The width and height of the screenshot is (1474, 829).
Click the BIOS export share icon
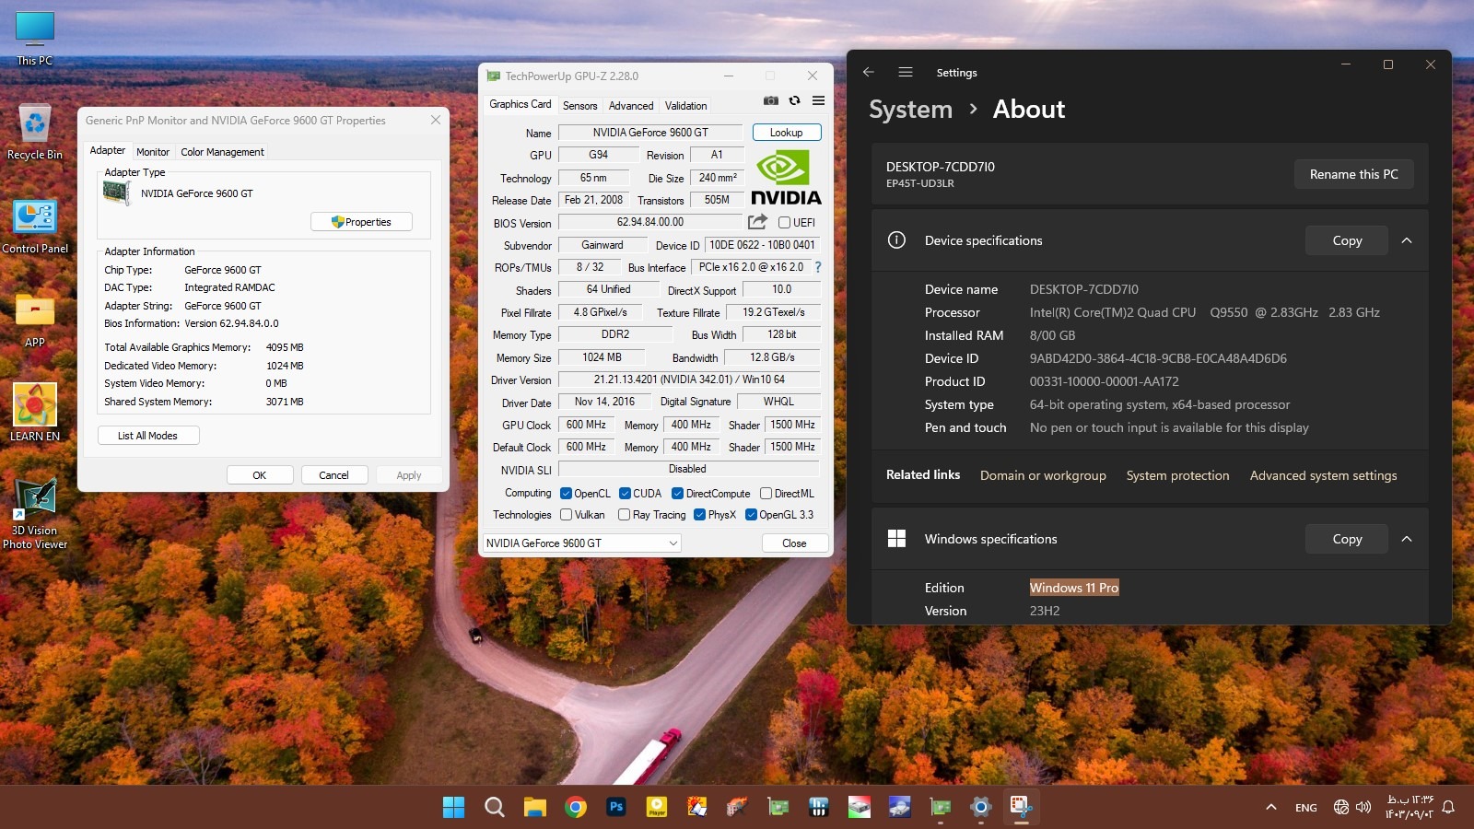(x=757, y=222)
